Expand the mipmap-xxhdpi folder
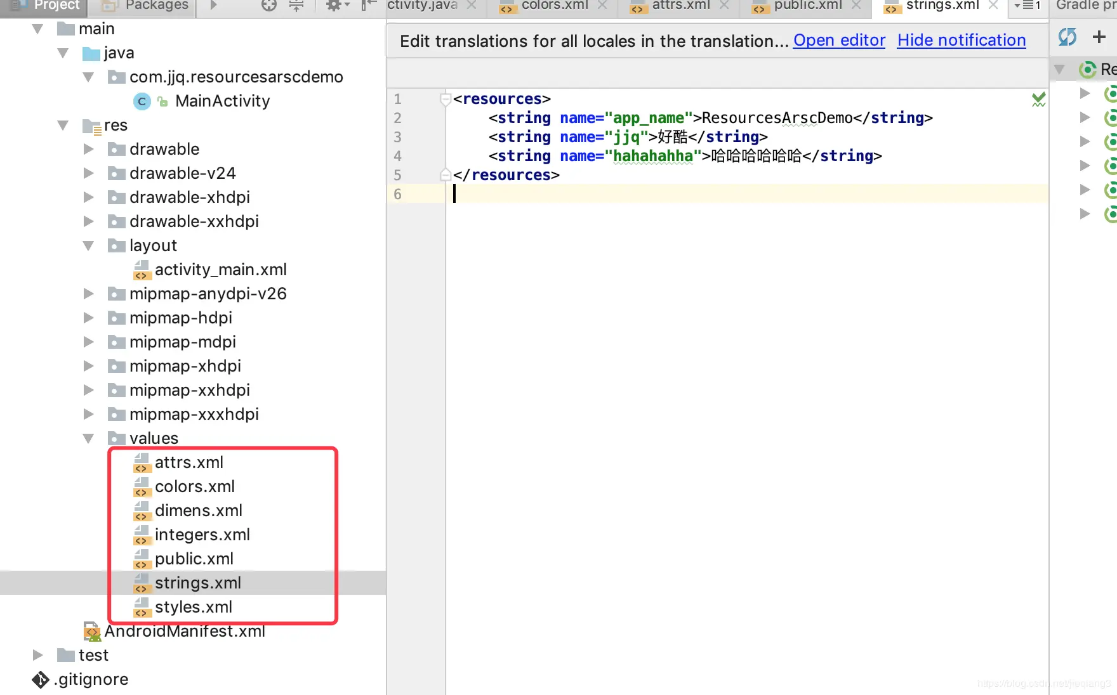 click(88, 391)
